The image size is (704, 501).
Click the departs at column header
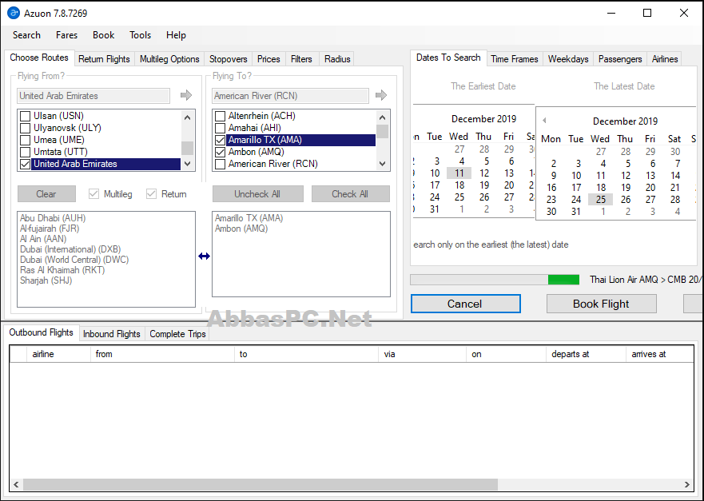coord(586,354)
